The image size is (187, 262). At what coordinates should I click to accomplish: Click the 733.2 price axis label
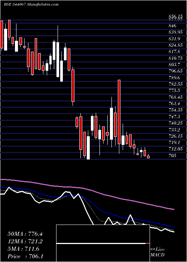pos(175,130)
